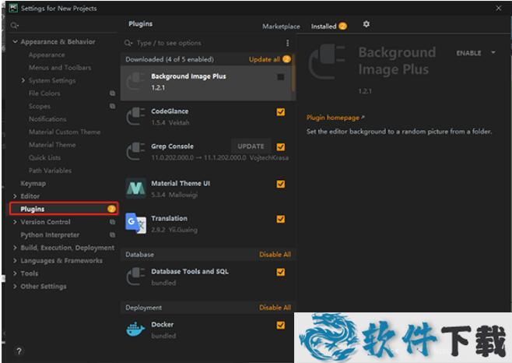This screenshot has height=363, width=512.
Task: Click the plugin search input field
Action: click(x=206, y=43)
